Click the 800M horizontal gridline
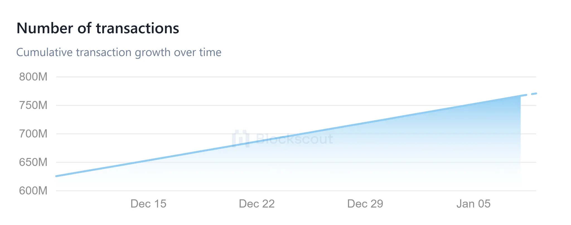This screenshot has width=571, height=225. [x=279, y=77]
